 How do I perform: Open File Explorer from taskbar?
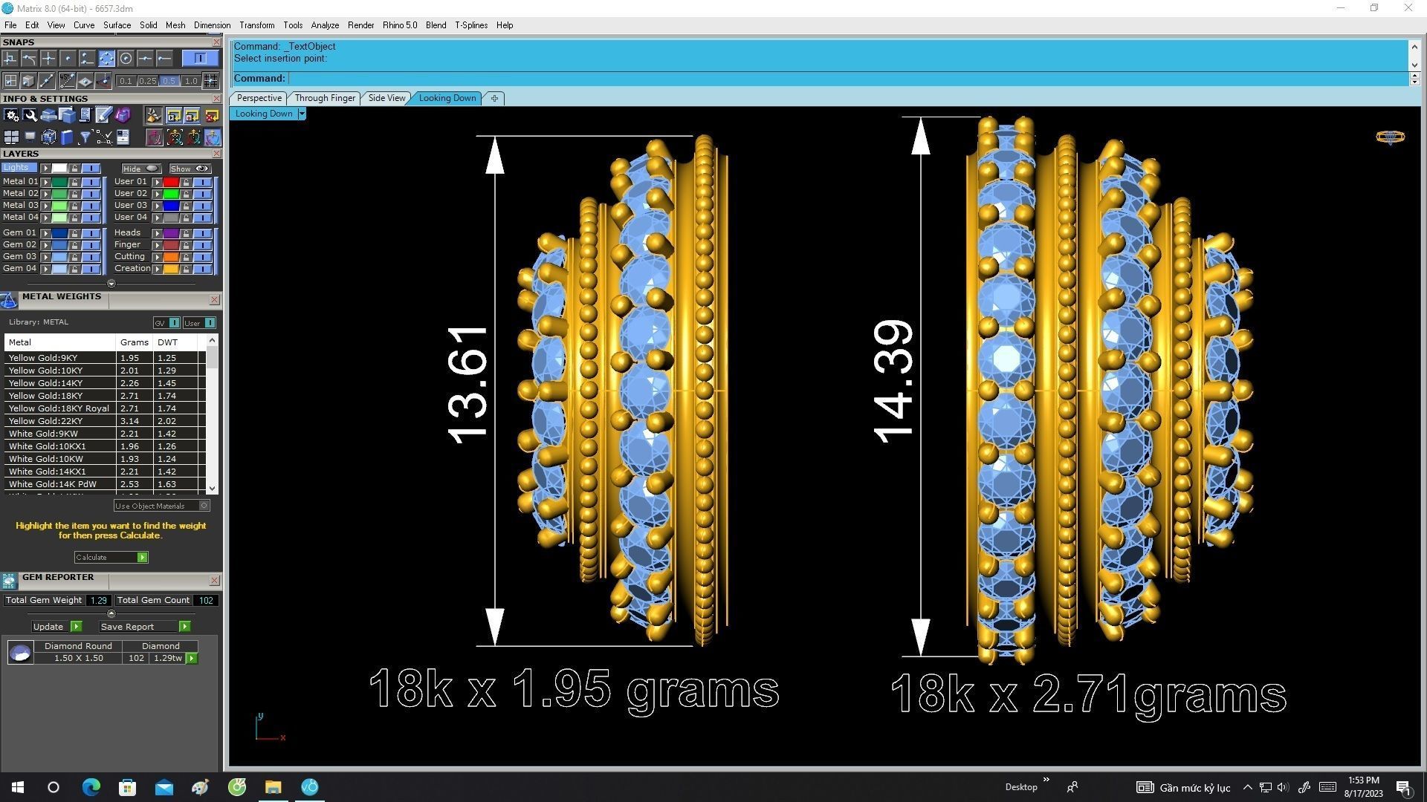[273, 787]
